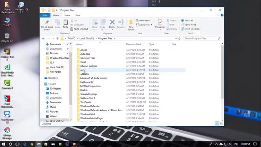The height and width of the screenshot is (147, 261).
Task: Click Copy path in the ribbon
Action: coord(77,24)
